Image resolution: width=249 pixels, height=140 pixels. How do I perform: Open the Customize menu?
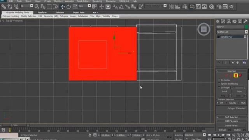click(x=110, y=1)
